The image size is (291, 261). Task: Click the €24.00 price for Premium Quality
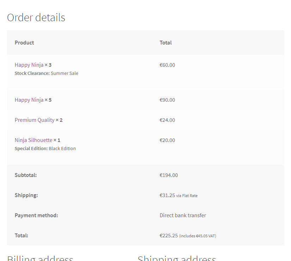(x=167, y=120)
